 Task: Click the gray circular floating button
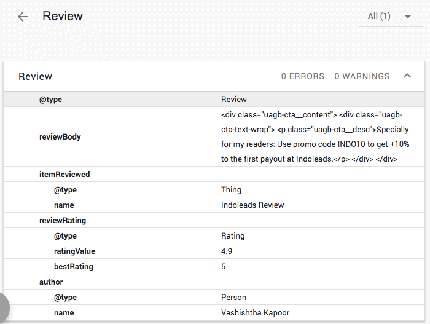(3, 307)
